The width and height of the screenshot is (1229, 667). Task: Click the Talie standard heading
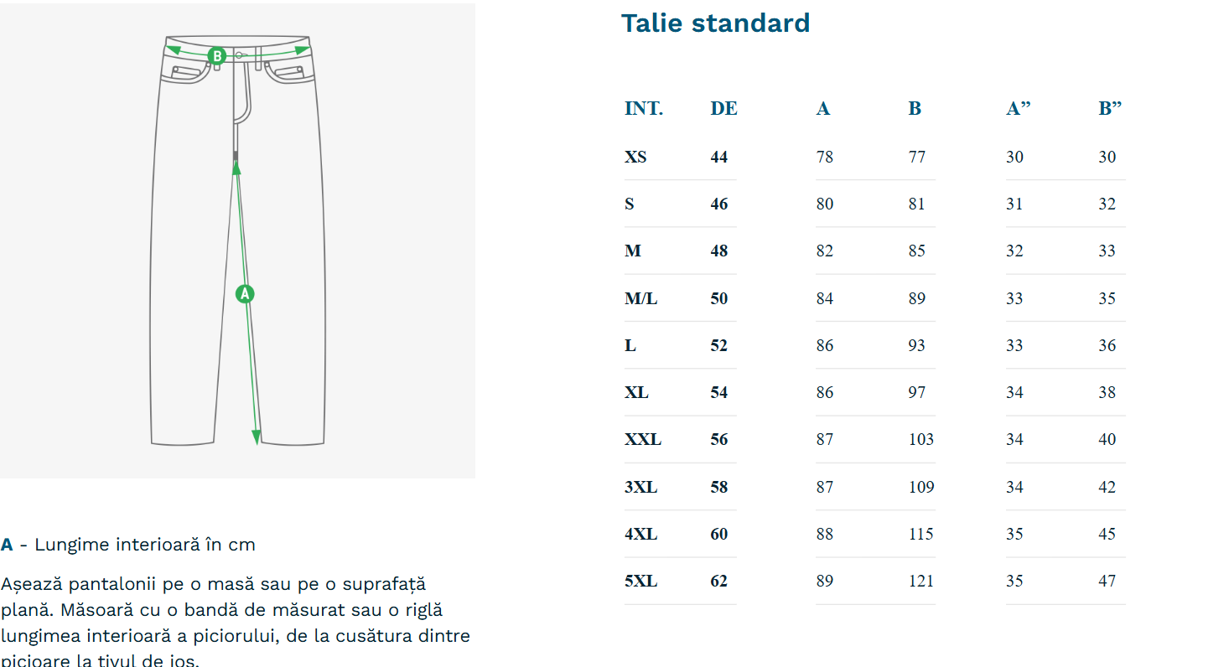point(715,23)
